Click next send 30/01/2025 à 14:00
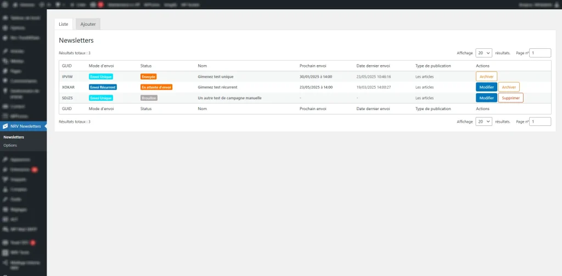Image resolution: width=562 pixels, height=276 pixels. coord(316,77)
